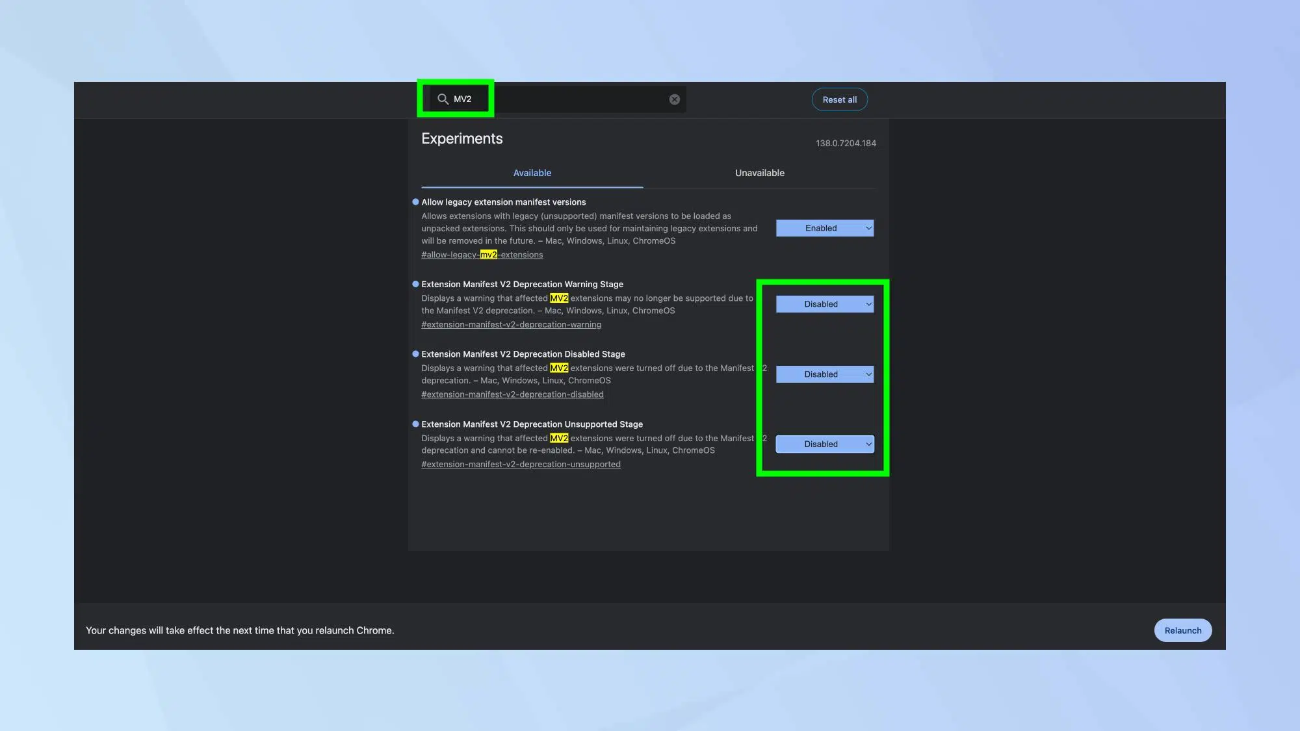Viewport: 1300px width, 731px height.
Task: Switch to the Available tab
Action: (x=532, y=173)
